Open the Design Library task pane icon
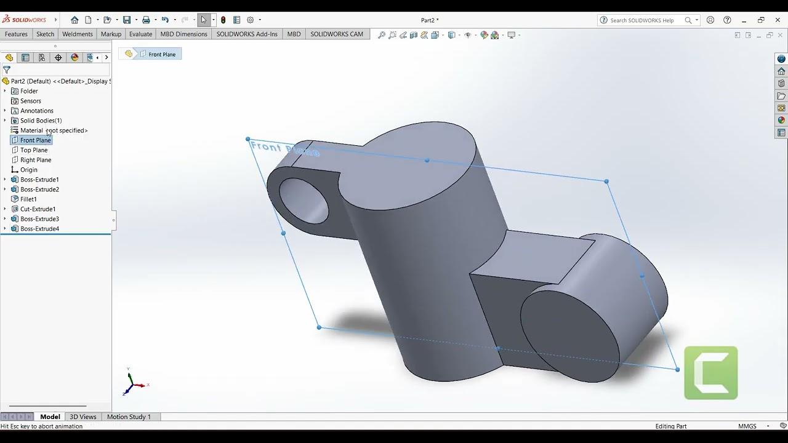788x443 pixels. point(781,83)
